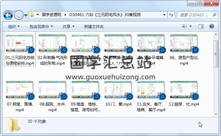The image size is (221, 136).
Task: Open the 组织 menu
Action: point(14,27)
